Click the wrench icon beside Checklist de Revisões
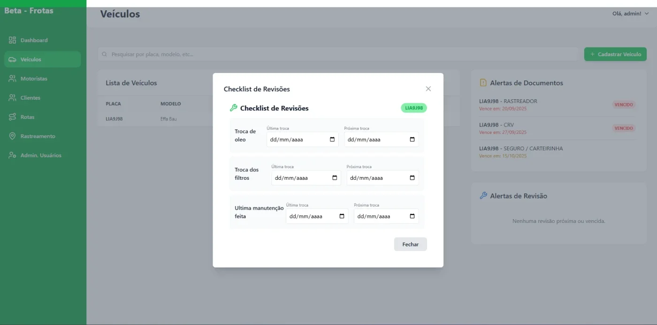 (x=233, y=108)
